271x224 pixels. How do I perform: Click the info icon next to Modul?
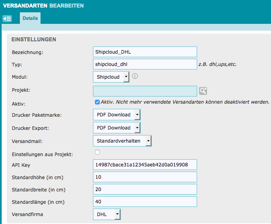click(135, 76)
